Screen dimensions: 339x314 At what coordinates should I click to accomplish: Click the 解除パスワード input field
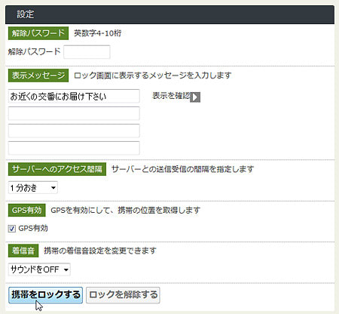click(x=87, y=52)
